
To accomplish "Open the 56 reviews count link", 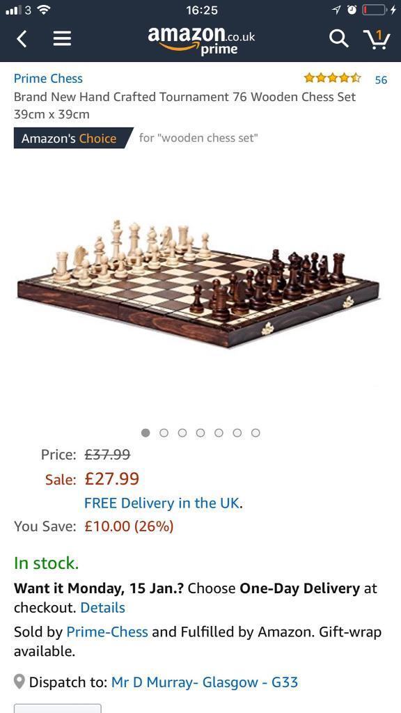I will (381, 80).
